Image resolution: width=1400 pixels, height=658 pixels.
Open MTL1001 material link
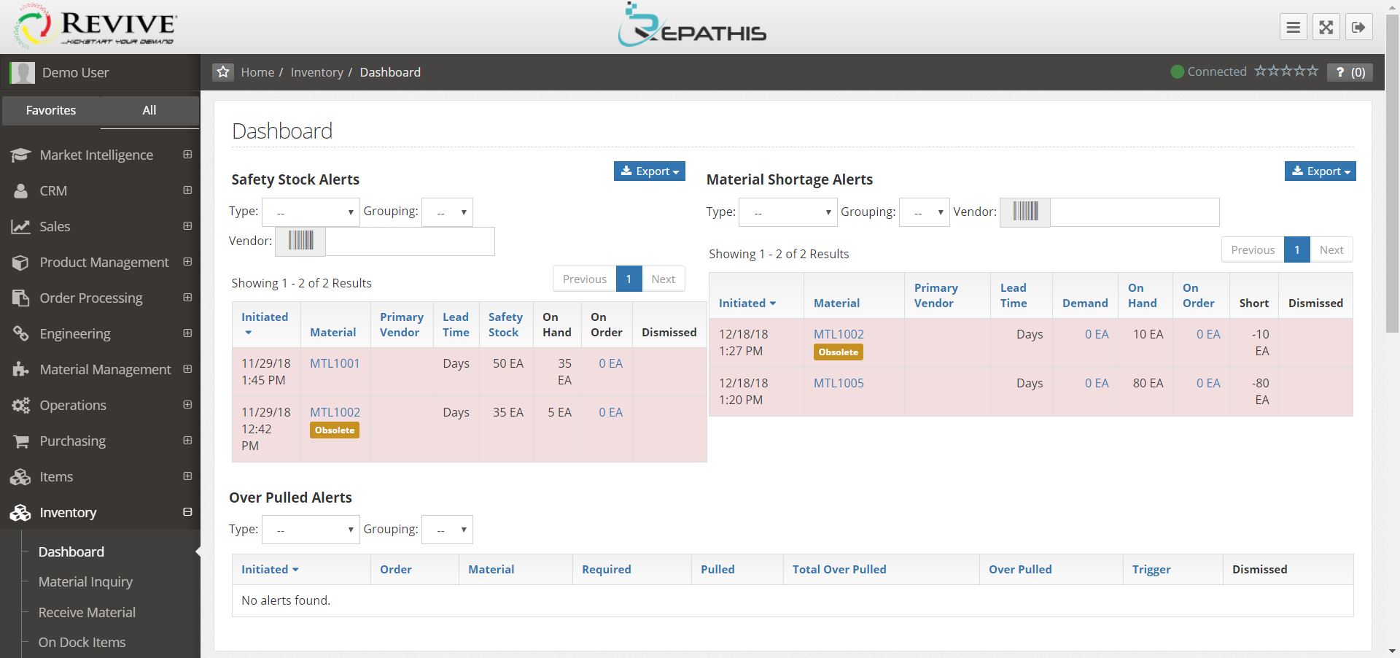coord(335,363)
